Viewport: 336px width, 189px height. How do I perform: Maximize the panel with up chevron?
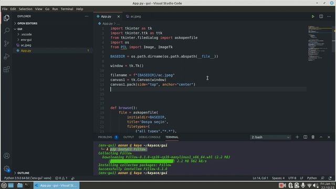click(x=321, y=137)
